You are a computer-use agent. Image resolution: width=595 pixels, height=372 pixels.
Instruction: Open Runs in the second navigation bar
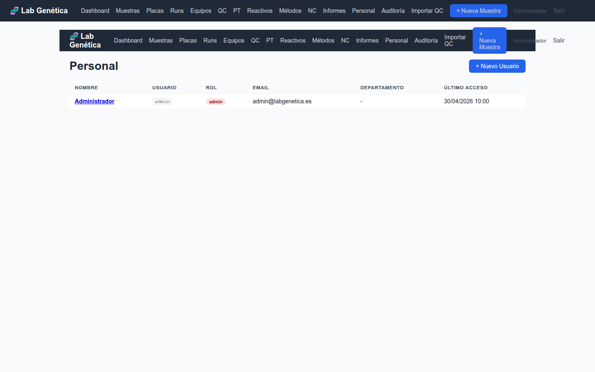click(x=210, y=41)
